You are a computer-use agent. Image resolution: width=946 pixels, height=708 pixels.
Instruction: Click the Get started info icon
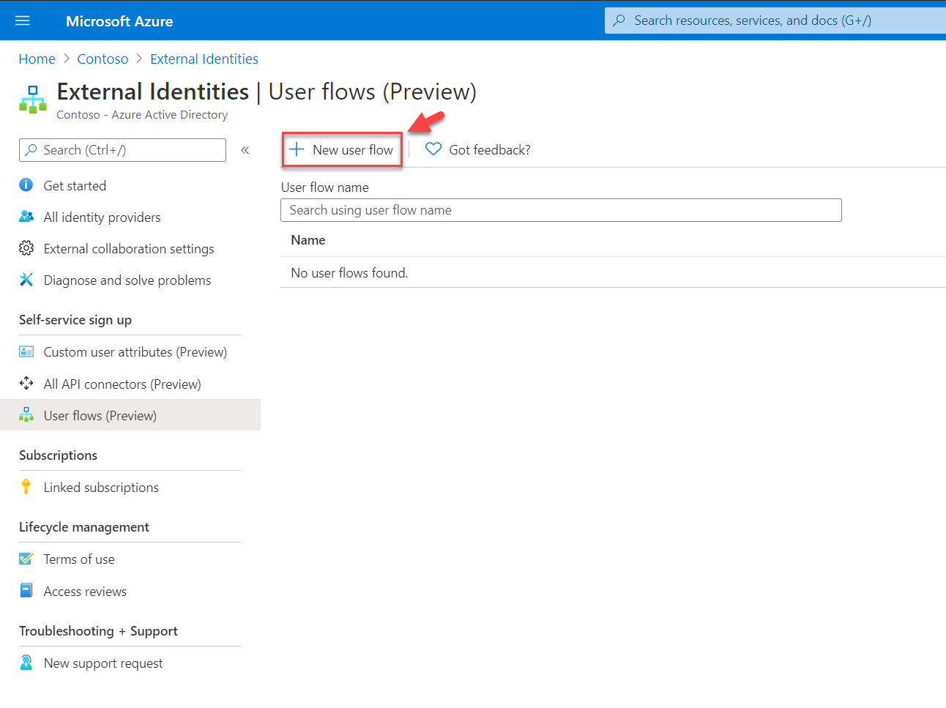click(x=26, y=185)
